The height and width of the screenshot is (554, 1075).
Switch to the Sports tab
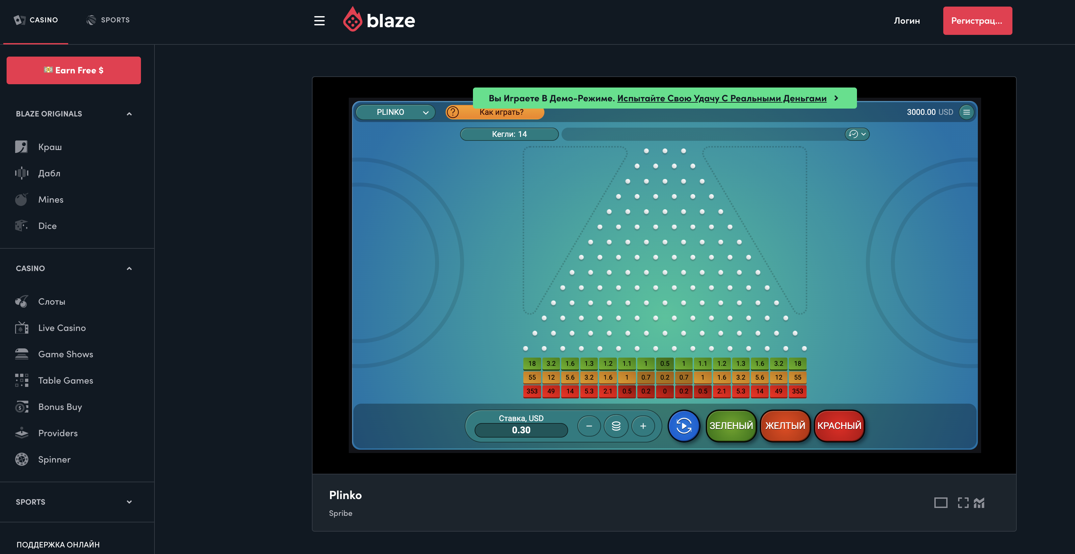(x=108, y=20)
